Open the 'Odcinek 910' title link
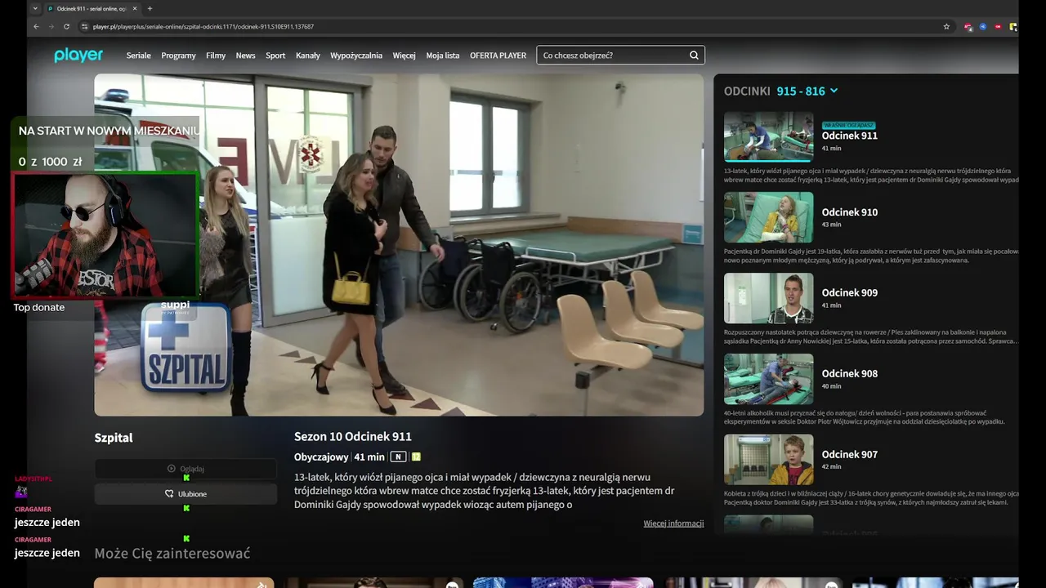This screenshot has width=1046, height=588. click(x=850, y=212)
